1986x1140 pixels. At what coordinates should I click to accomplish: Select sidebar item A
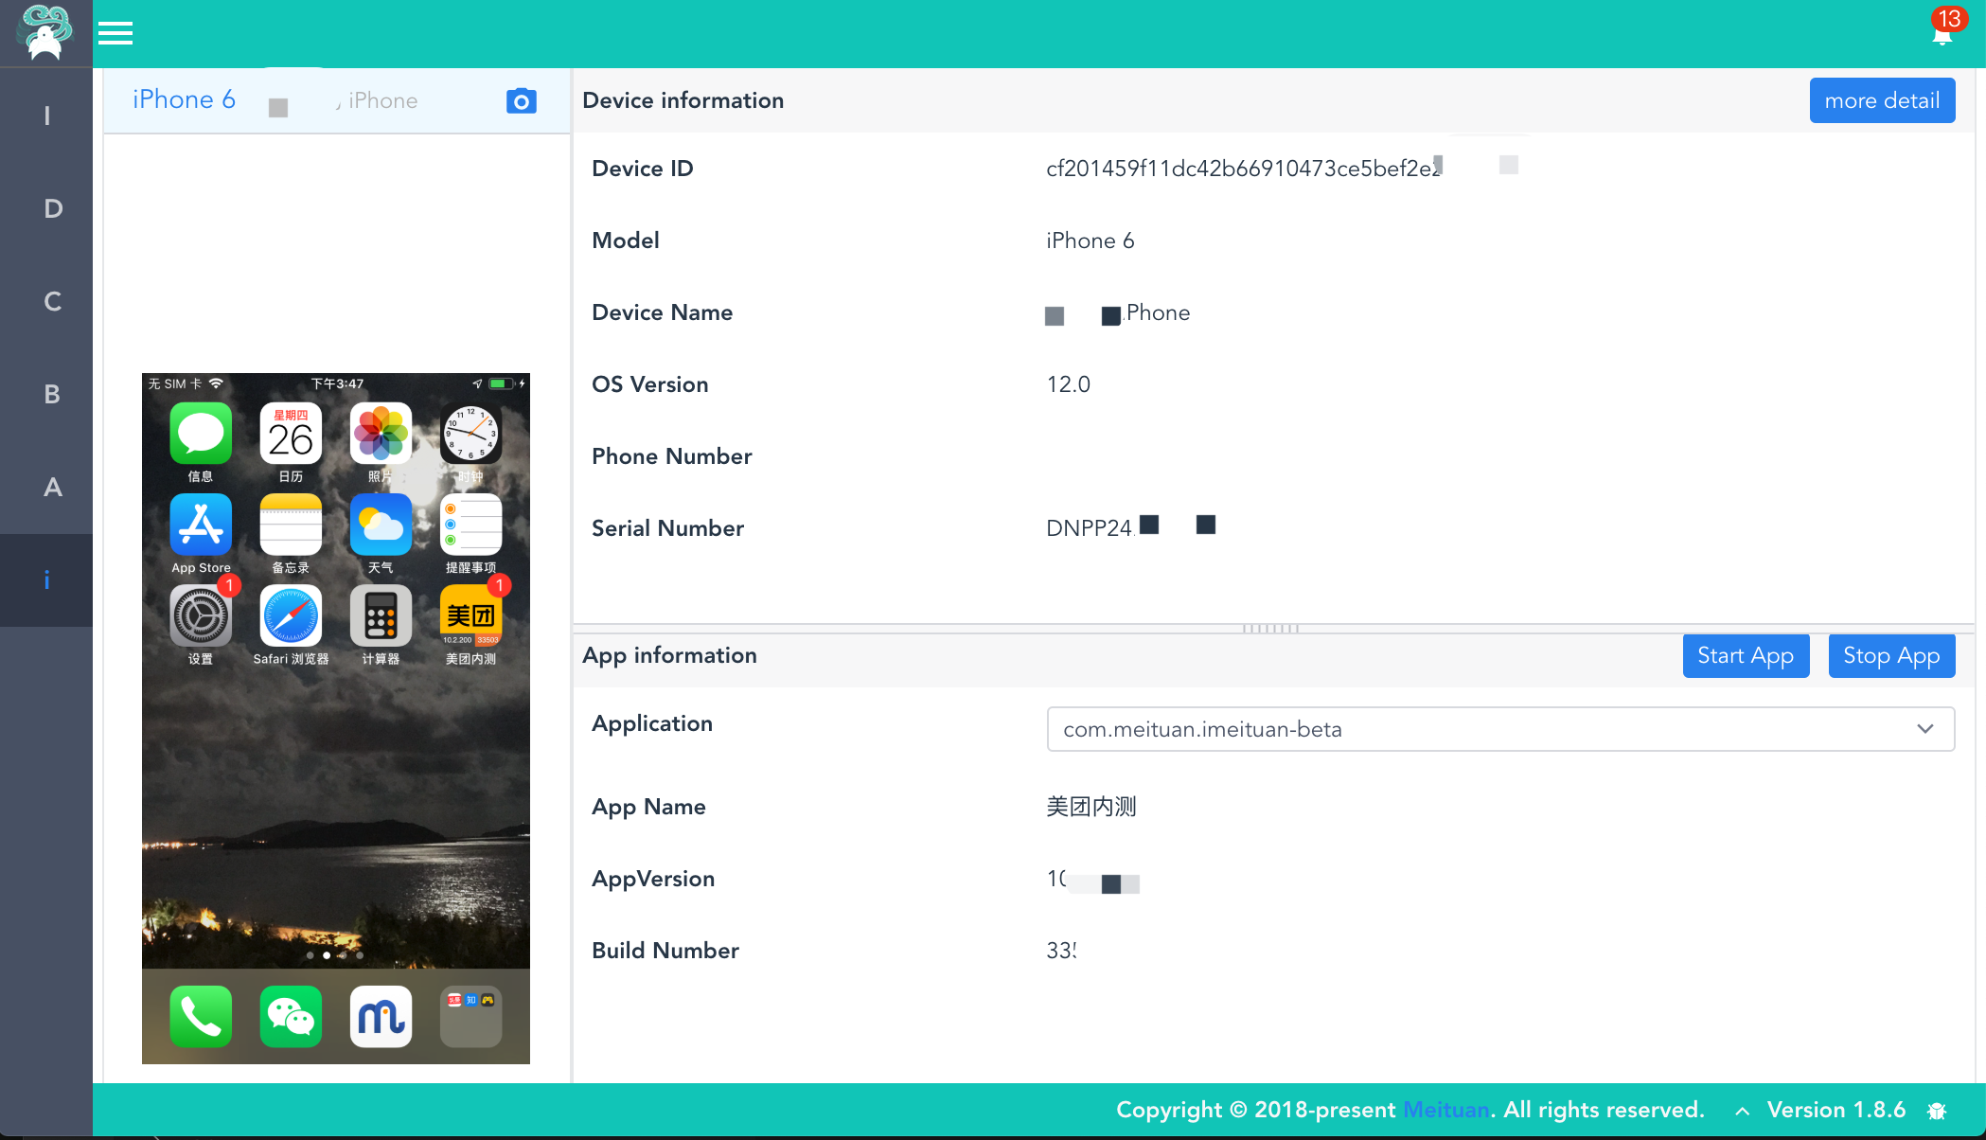point(52,487)
